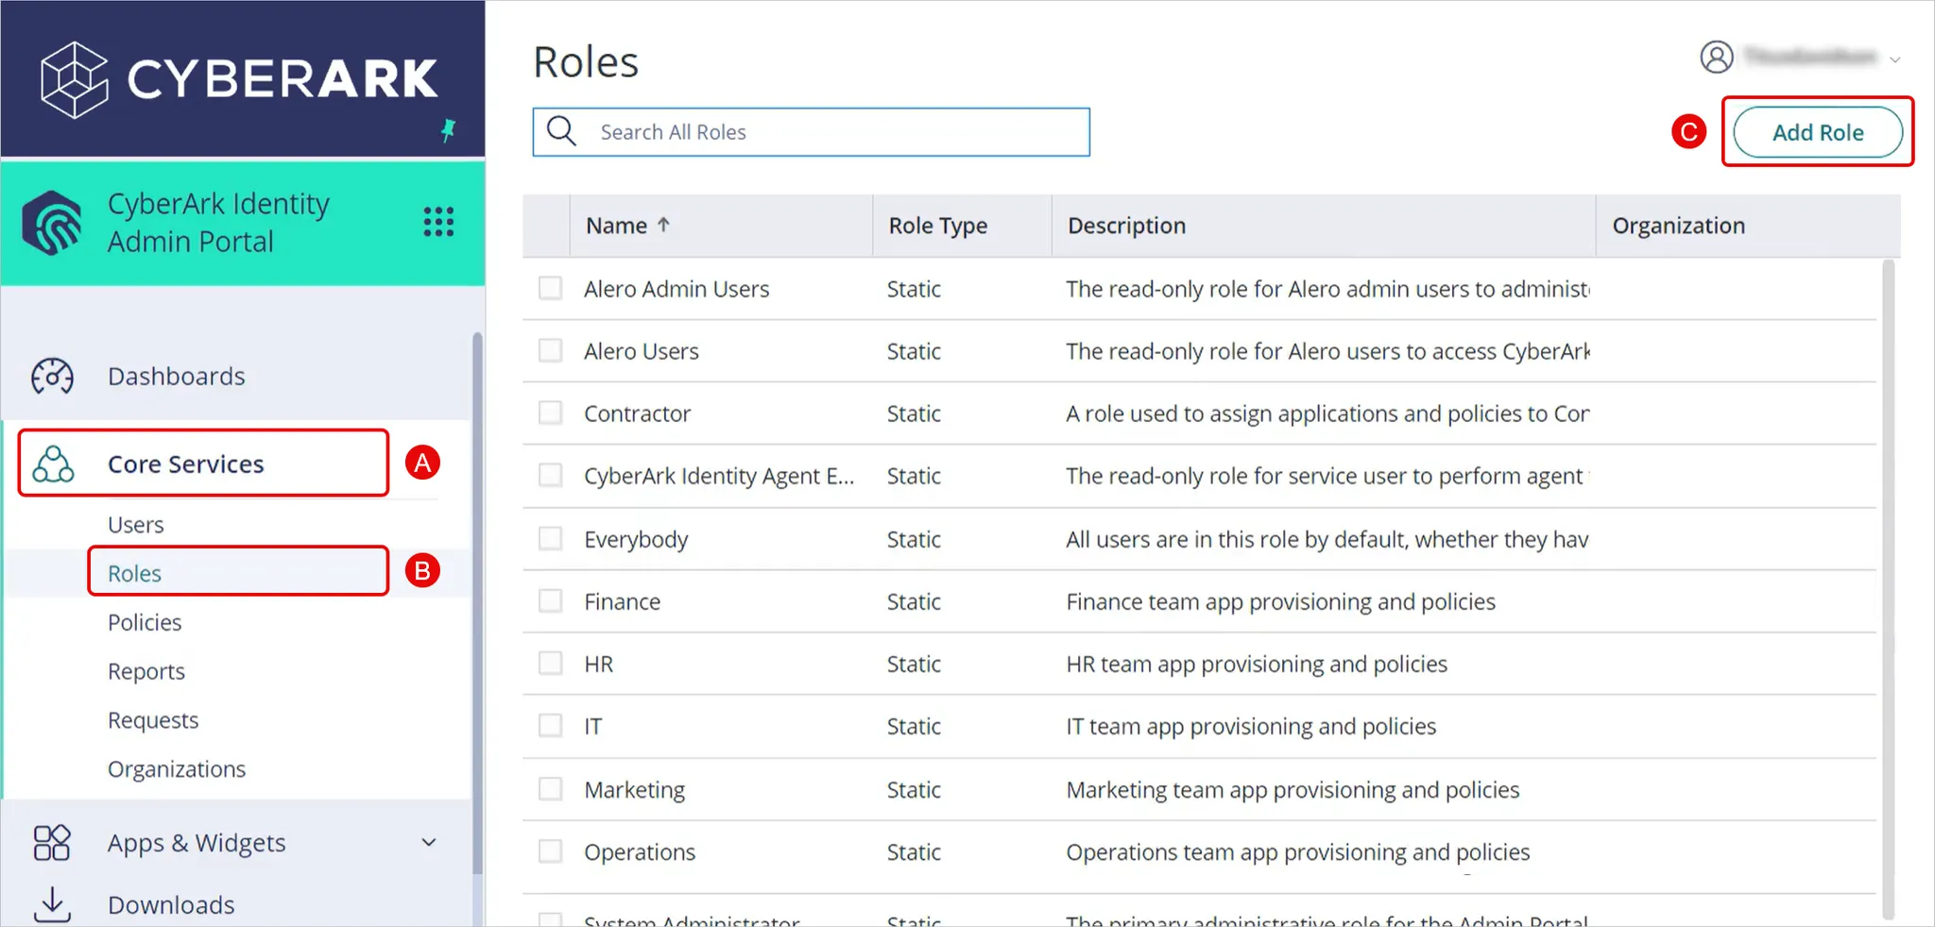Check the Marketing role checkbox
Image resolution: width=1935 pixels, height=927 pixels.
click(550, 788)
